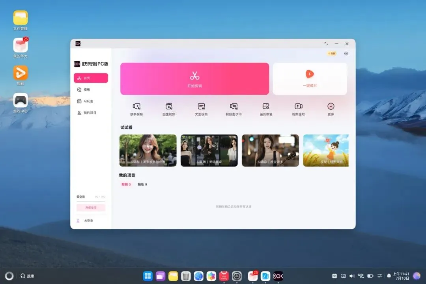Open AI唱歌 singer thumbnail
The height and width of the screenshot is (284, 426).
(270, 150)
